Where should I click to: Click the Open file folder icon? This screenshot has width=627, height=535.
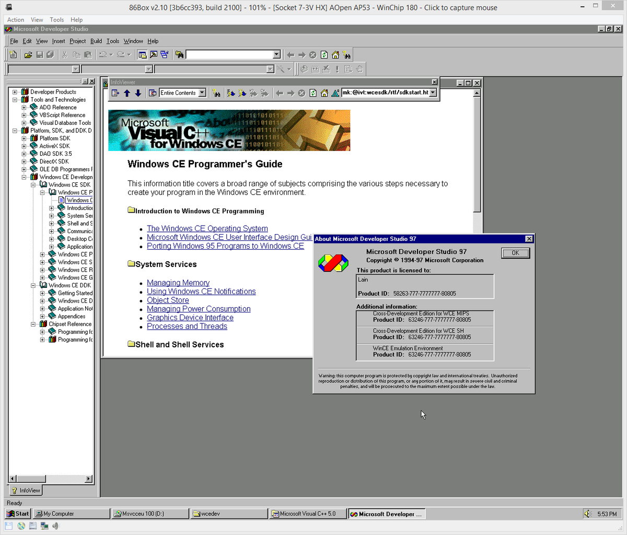pos(28,55)
